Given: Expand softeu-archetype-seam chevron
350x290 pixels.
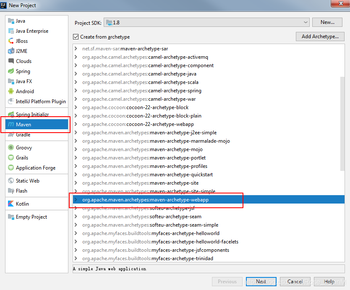Looking at the screenshot, I should 76,216.
